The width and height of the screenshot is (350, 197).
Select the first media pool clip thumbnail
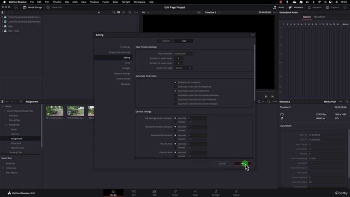coord(55,111)
